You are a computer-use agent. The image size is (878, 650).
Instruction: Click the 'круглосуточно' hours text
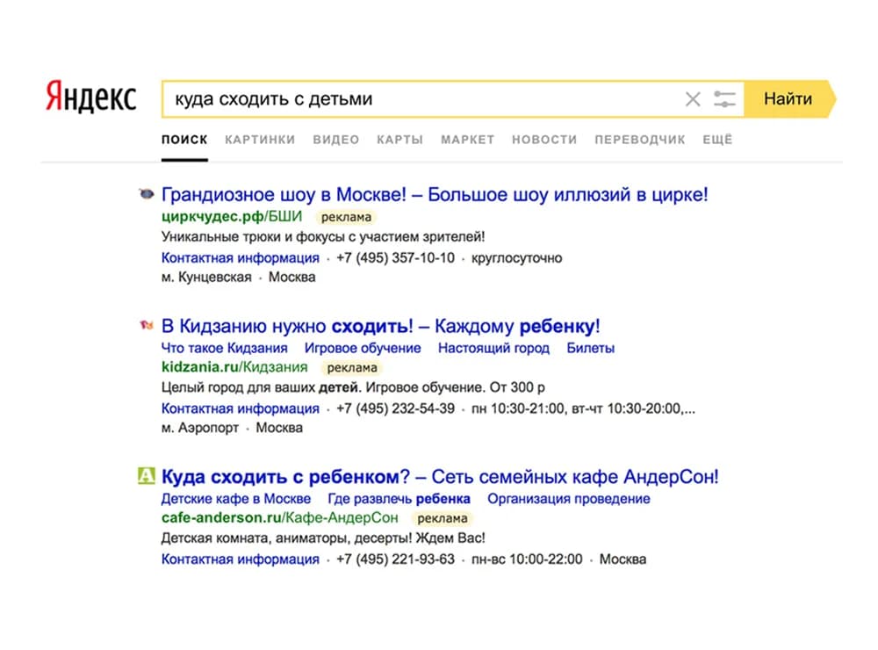(x=517, y=257)
